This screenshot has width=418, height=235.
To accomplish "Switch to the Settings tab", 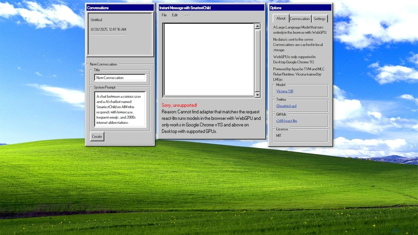I will [319, 19].
